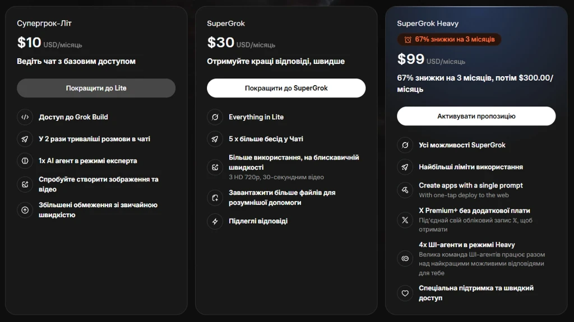This screenshot has height=322, width=574.
Task: Click the alarm clock icon in the discount badge
Action: pos(408,40)
